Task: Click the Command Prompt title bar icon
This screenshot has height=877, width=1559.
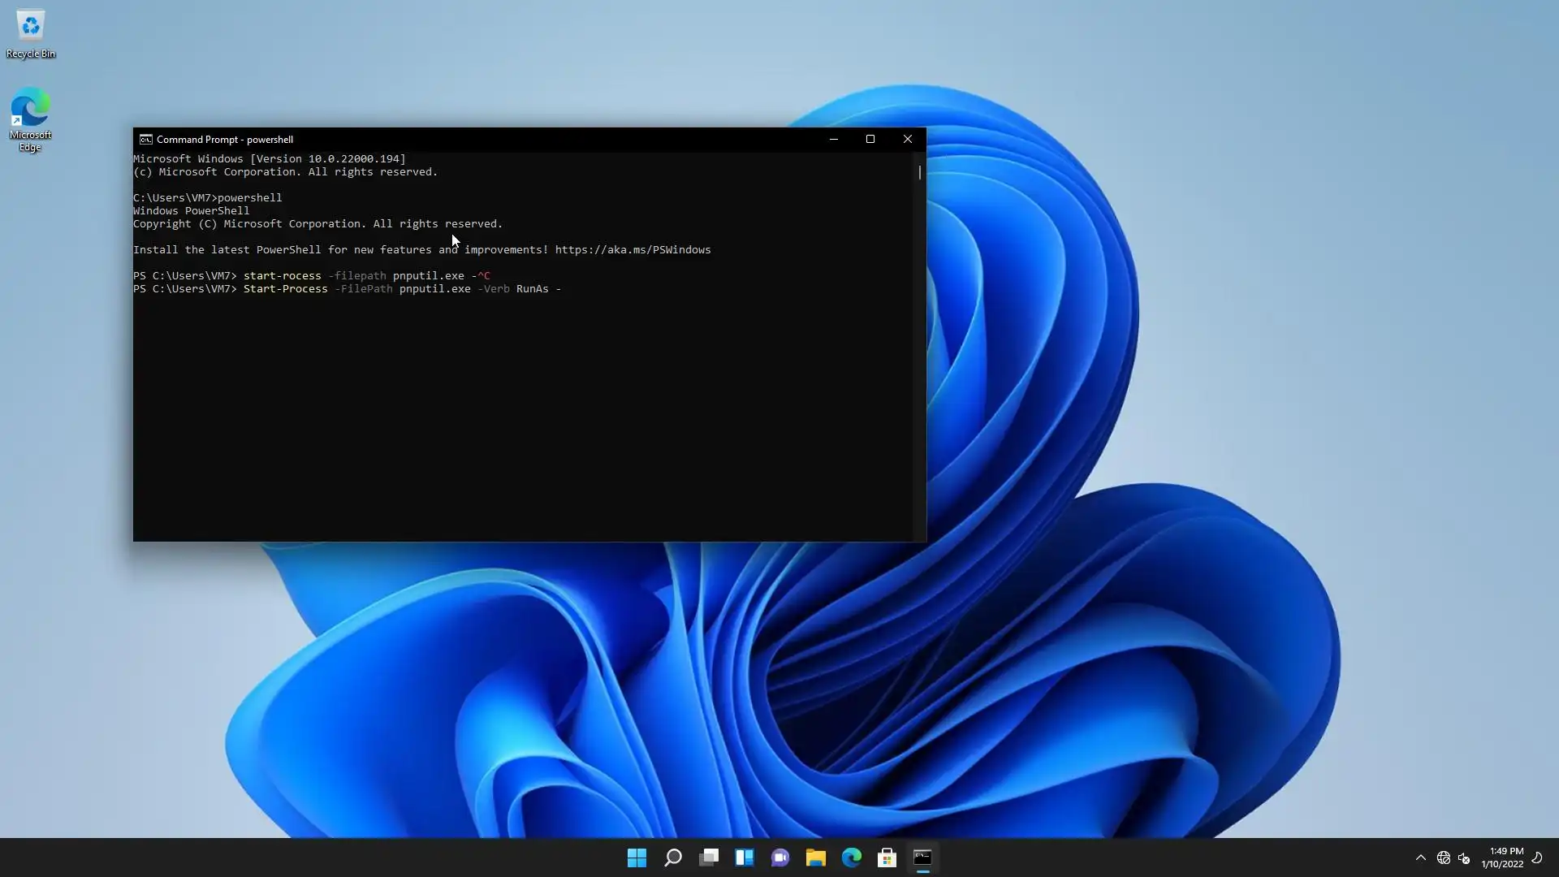Action: point(145,140)
